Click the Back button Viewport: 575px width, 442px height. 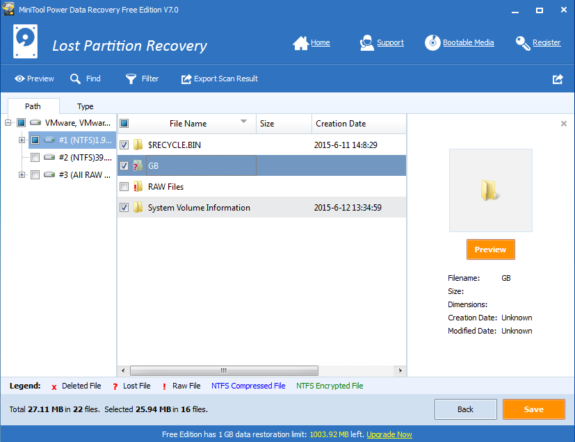[x=466, y=409]
